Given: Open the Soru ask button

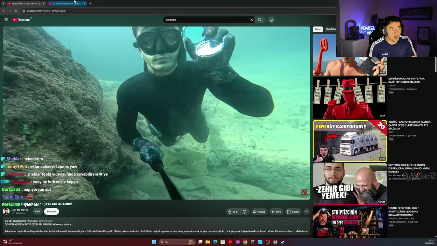Looking at the screenshot, I should (x=276, y=212).
